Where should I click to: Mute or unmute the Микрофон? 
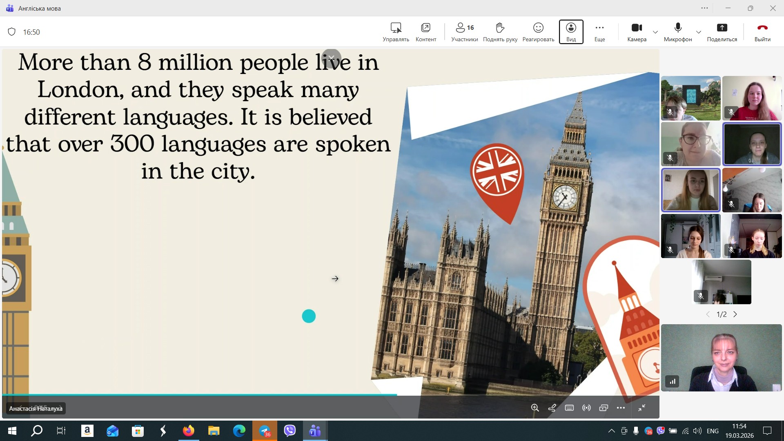pyautogui.click(x=678, y=32)
